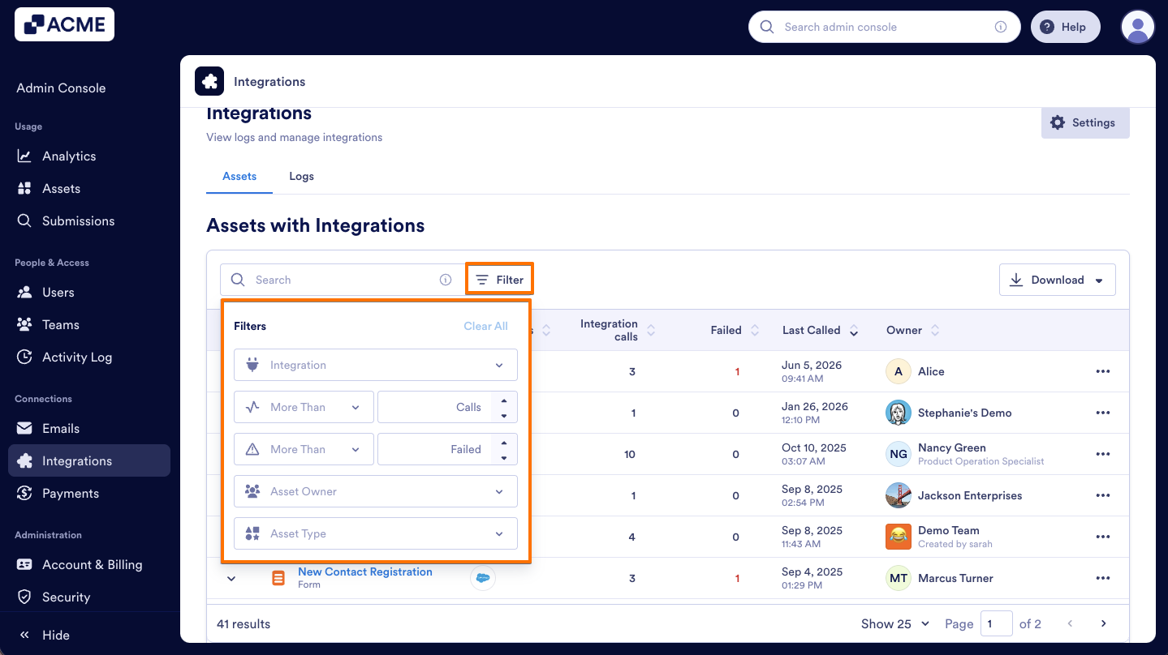Open New Contact Registration form link
This screenshot has height=655, width=1168.
pos(365,572)
